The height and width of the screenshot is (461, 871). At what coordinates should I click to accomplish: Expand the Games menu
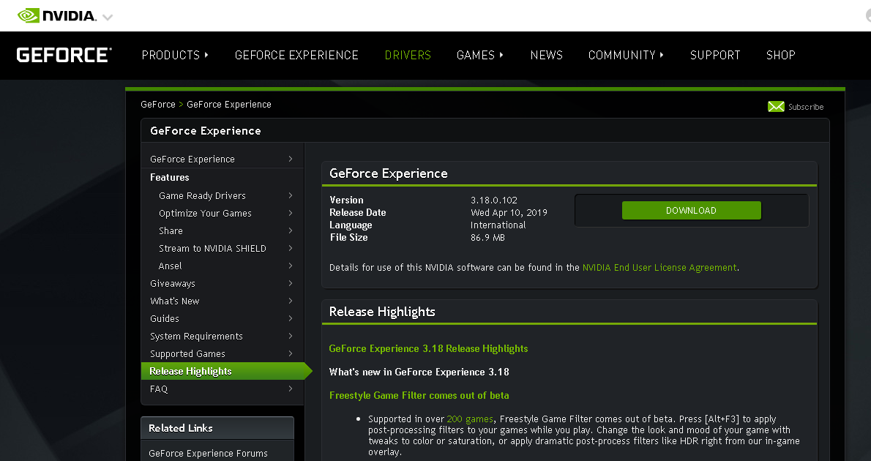tap(480, 55)
